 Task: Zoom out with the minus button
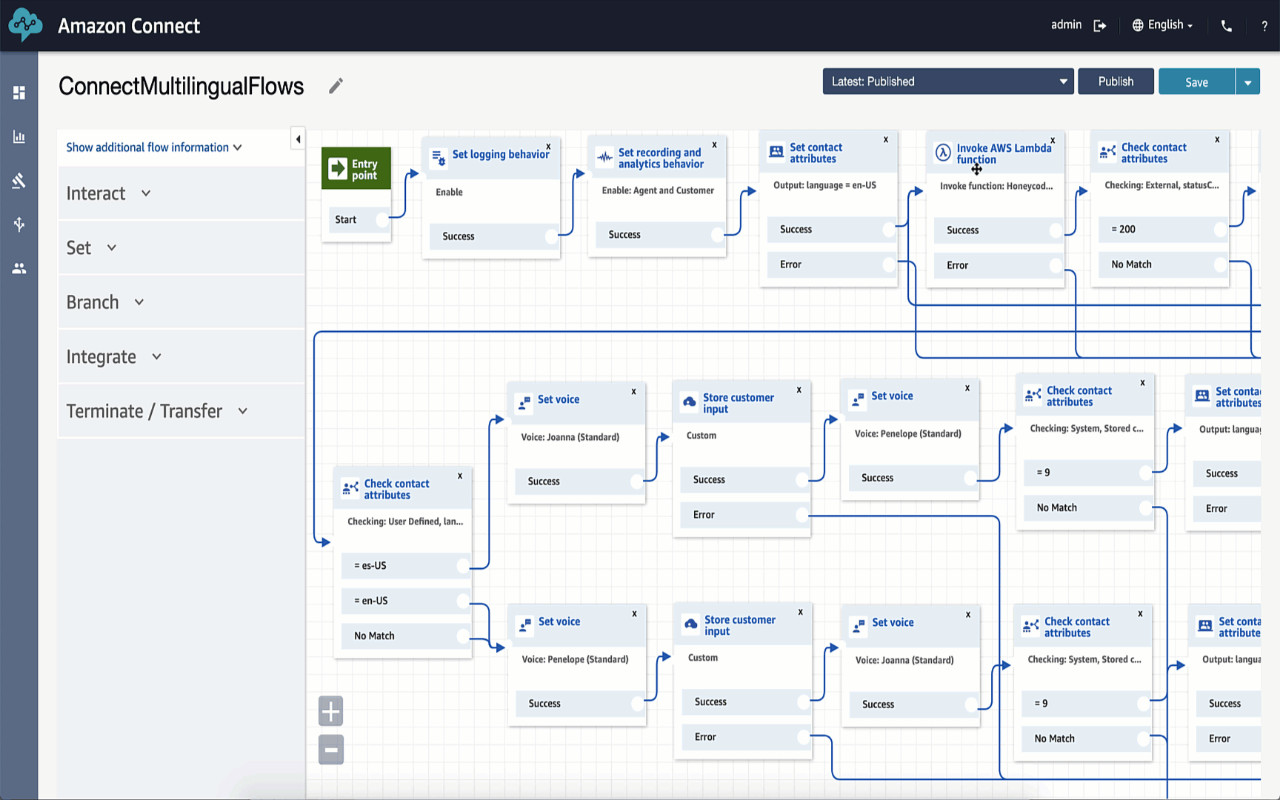331,750
